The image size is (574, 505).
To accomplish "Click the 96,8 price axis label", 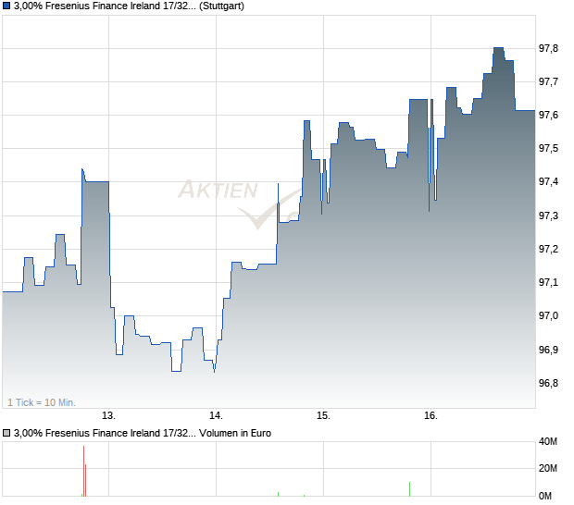I will (548, 383).
